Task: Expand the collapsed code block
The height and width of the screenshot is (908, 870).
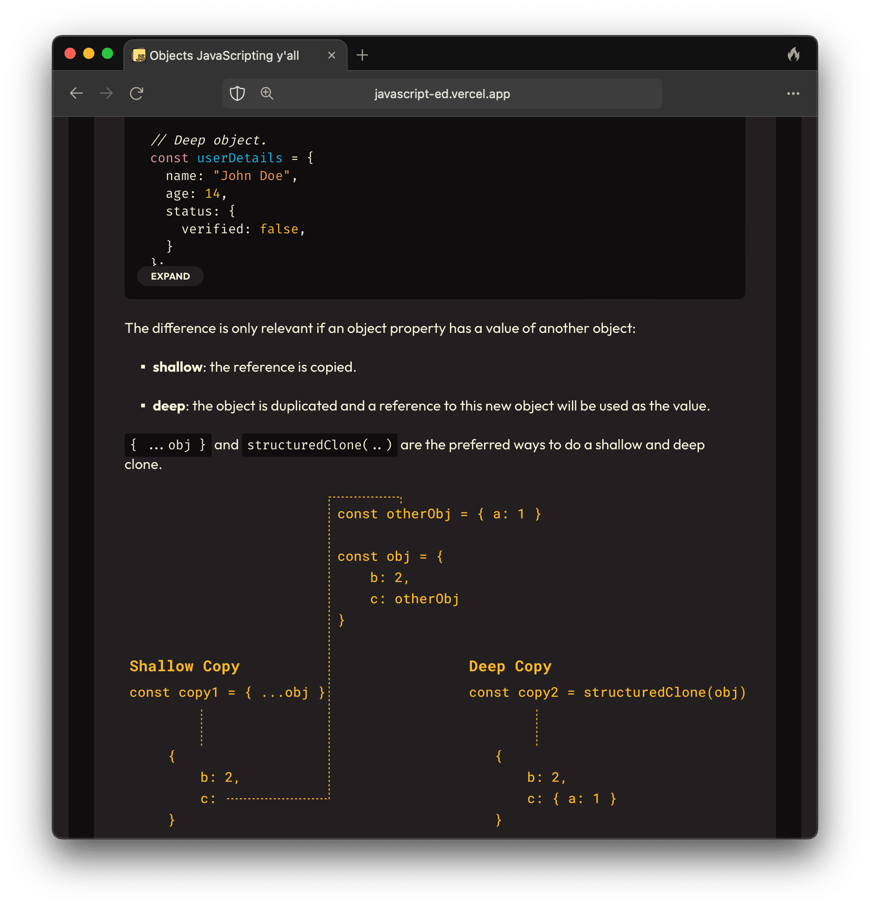Action: [170, 276]
